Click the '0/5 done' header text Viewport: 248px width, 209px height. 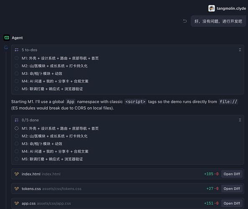coord(30,120)
